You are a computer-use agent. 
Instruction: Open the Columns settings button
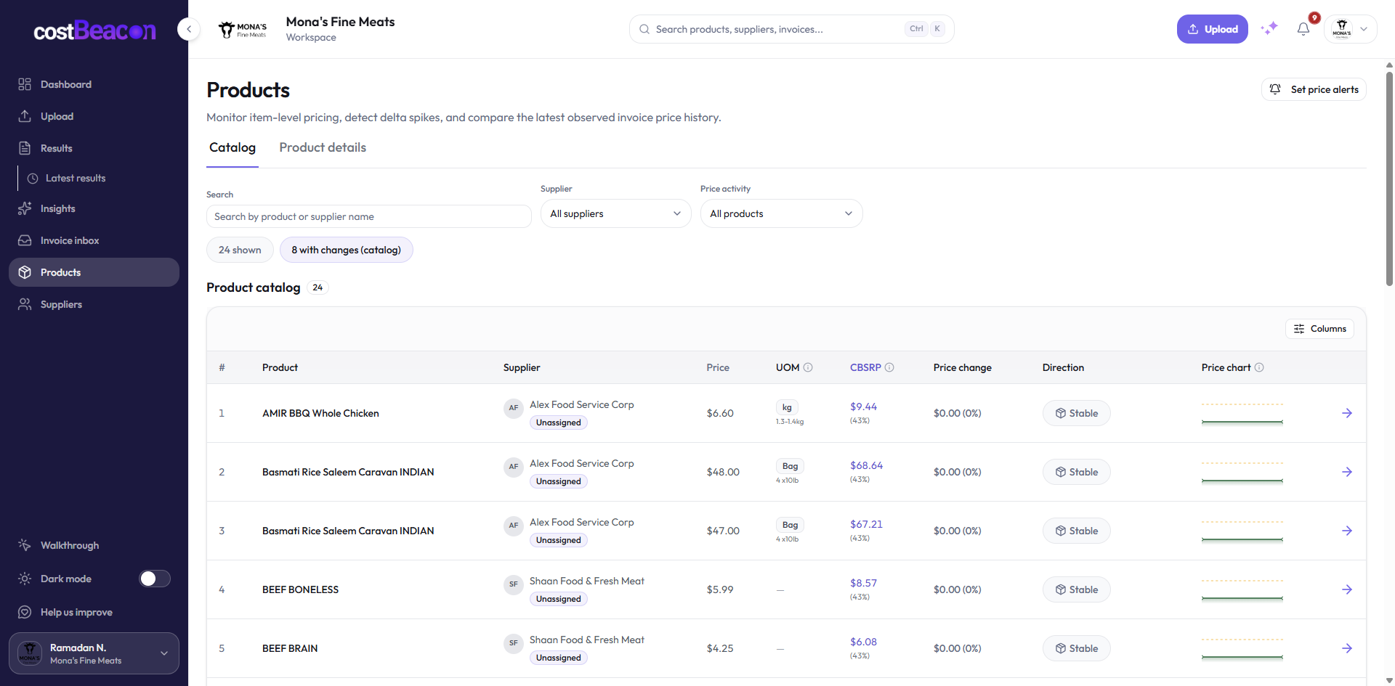tap(1319, 329)
